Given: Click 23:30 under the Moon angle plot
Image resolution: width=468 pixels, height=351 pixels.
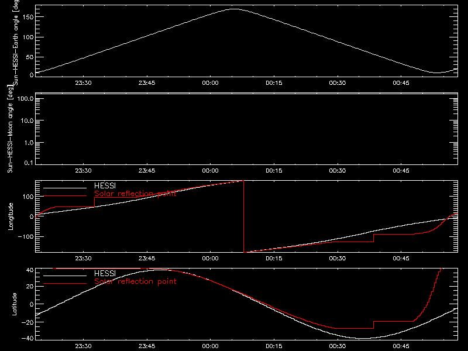Looking at the screenshot, I should [x=83, y=170].
